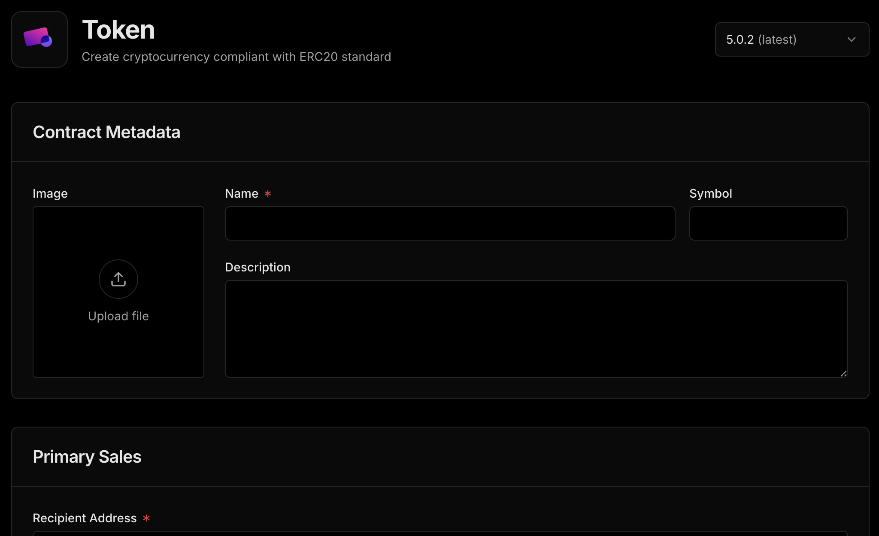Click the Recipient Address input field

point(440,533)
